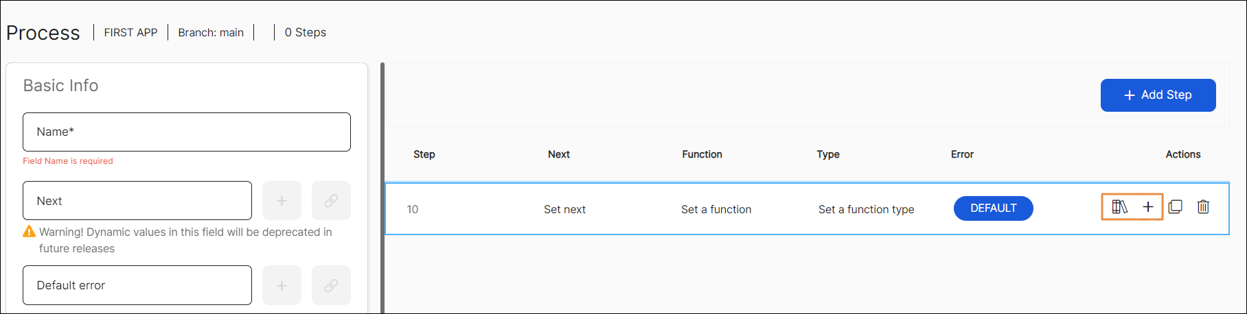Select the Default error input field
The width and height of the screenshot is (1247, 314).
click(x=137, y=285)
